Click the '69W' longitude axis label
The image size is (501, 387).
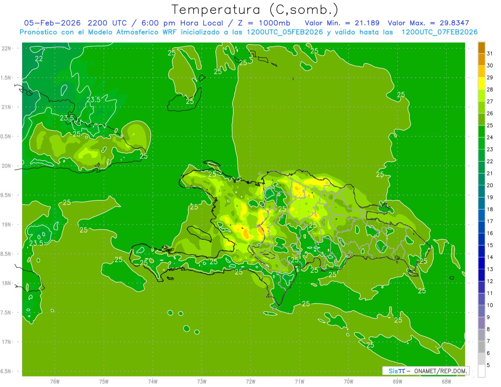397,381
